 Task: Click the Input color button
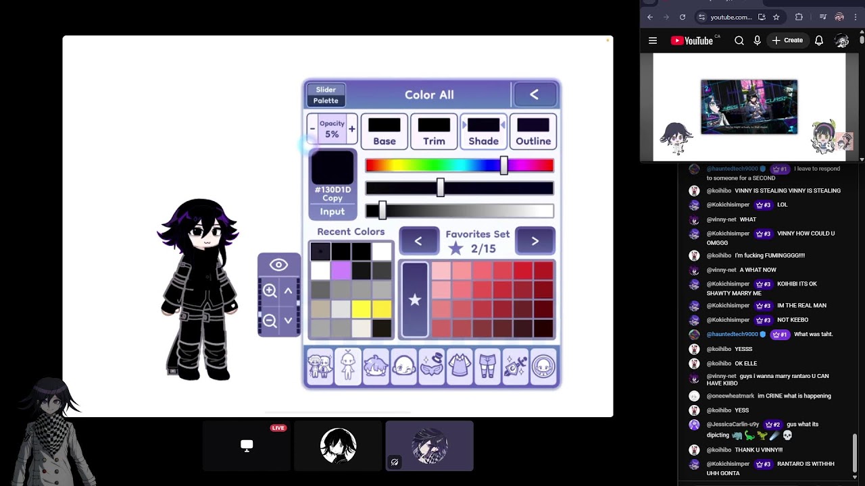point(332,211)
